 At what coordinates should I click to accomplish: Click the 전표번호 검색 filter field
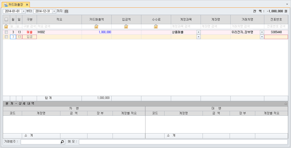click(276, 27)
